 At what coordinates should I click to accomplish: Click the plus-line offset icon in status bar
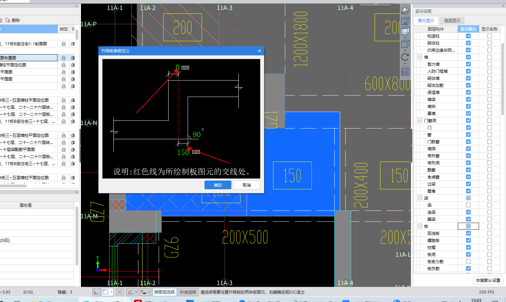click(x=143, y=292)
